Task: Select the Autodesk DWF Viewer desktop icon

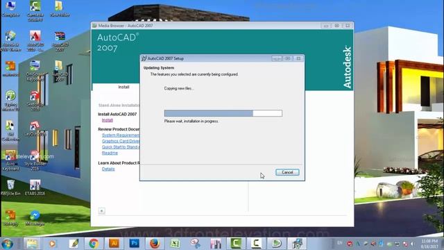Action: click(11, 41)
